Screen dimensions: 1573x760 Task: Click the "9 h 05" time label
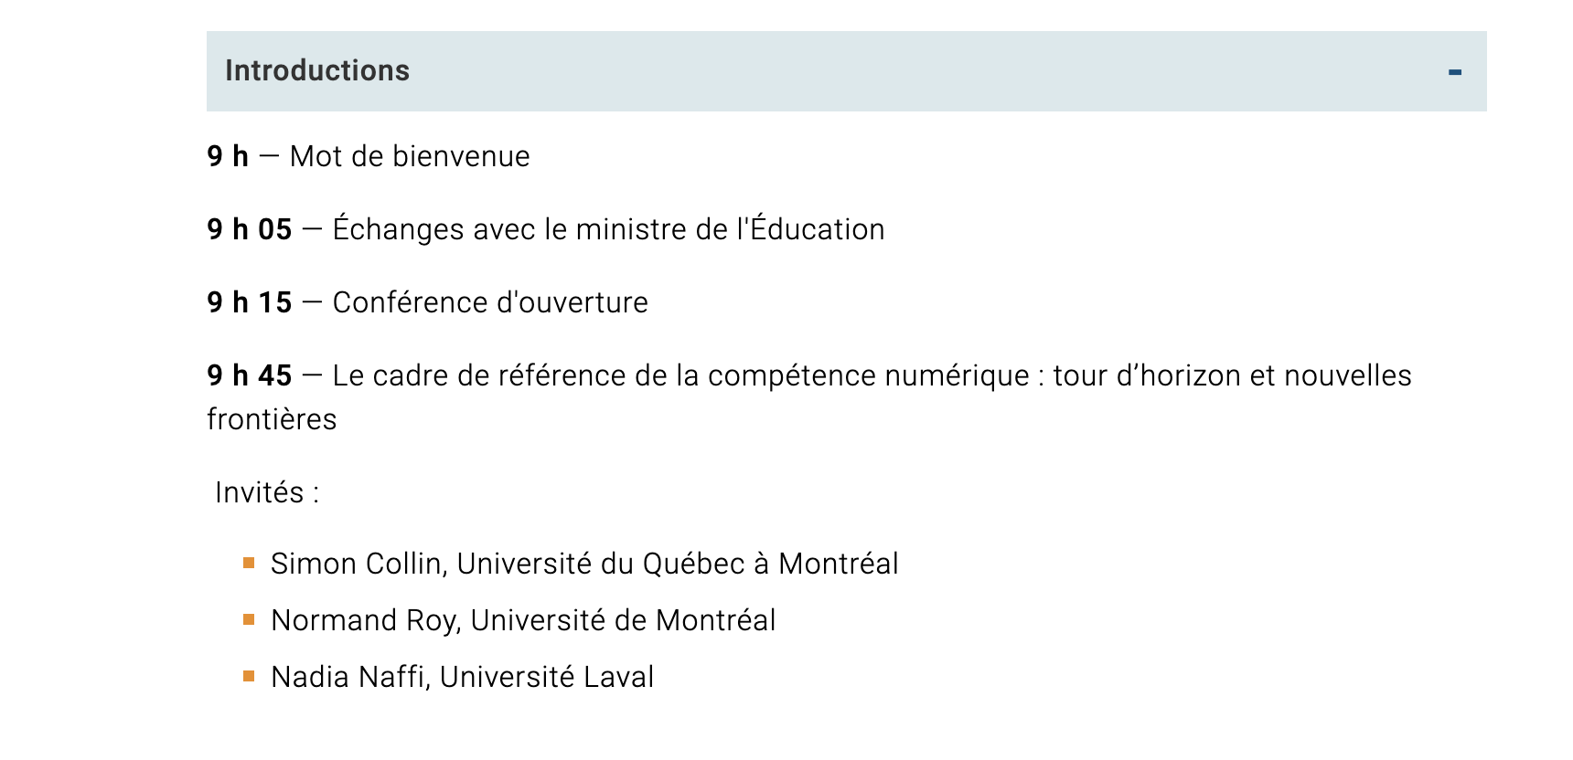coord(250,229)
